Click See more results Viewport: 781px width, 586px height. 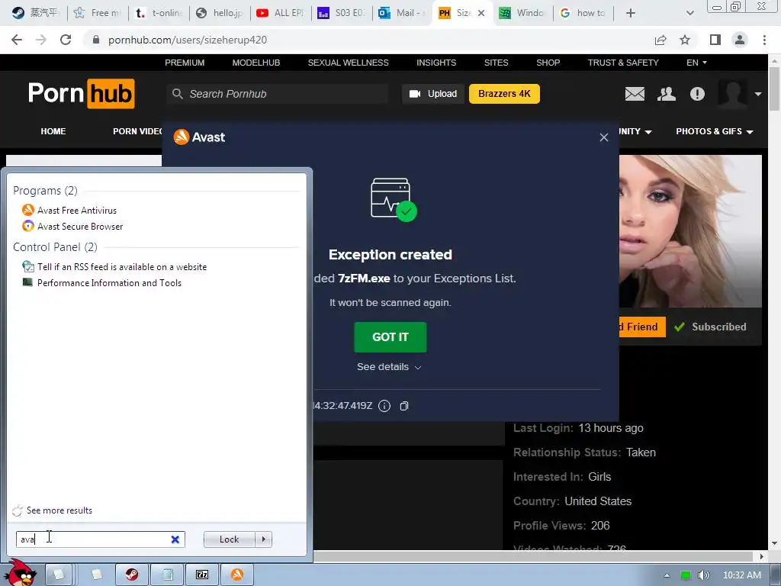pyautogui.click(x=53, y=510)
